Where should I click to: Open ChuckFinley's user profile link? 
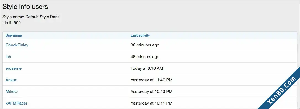(17, 45)
